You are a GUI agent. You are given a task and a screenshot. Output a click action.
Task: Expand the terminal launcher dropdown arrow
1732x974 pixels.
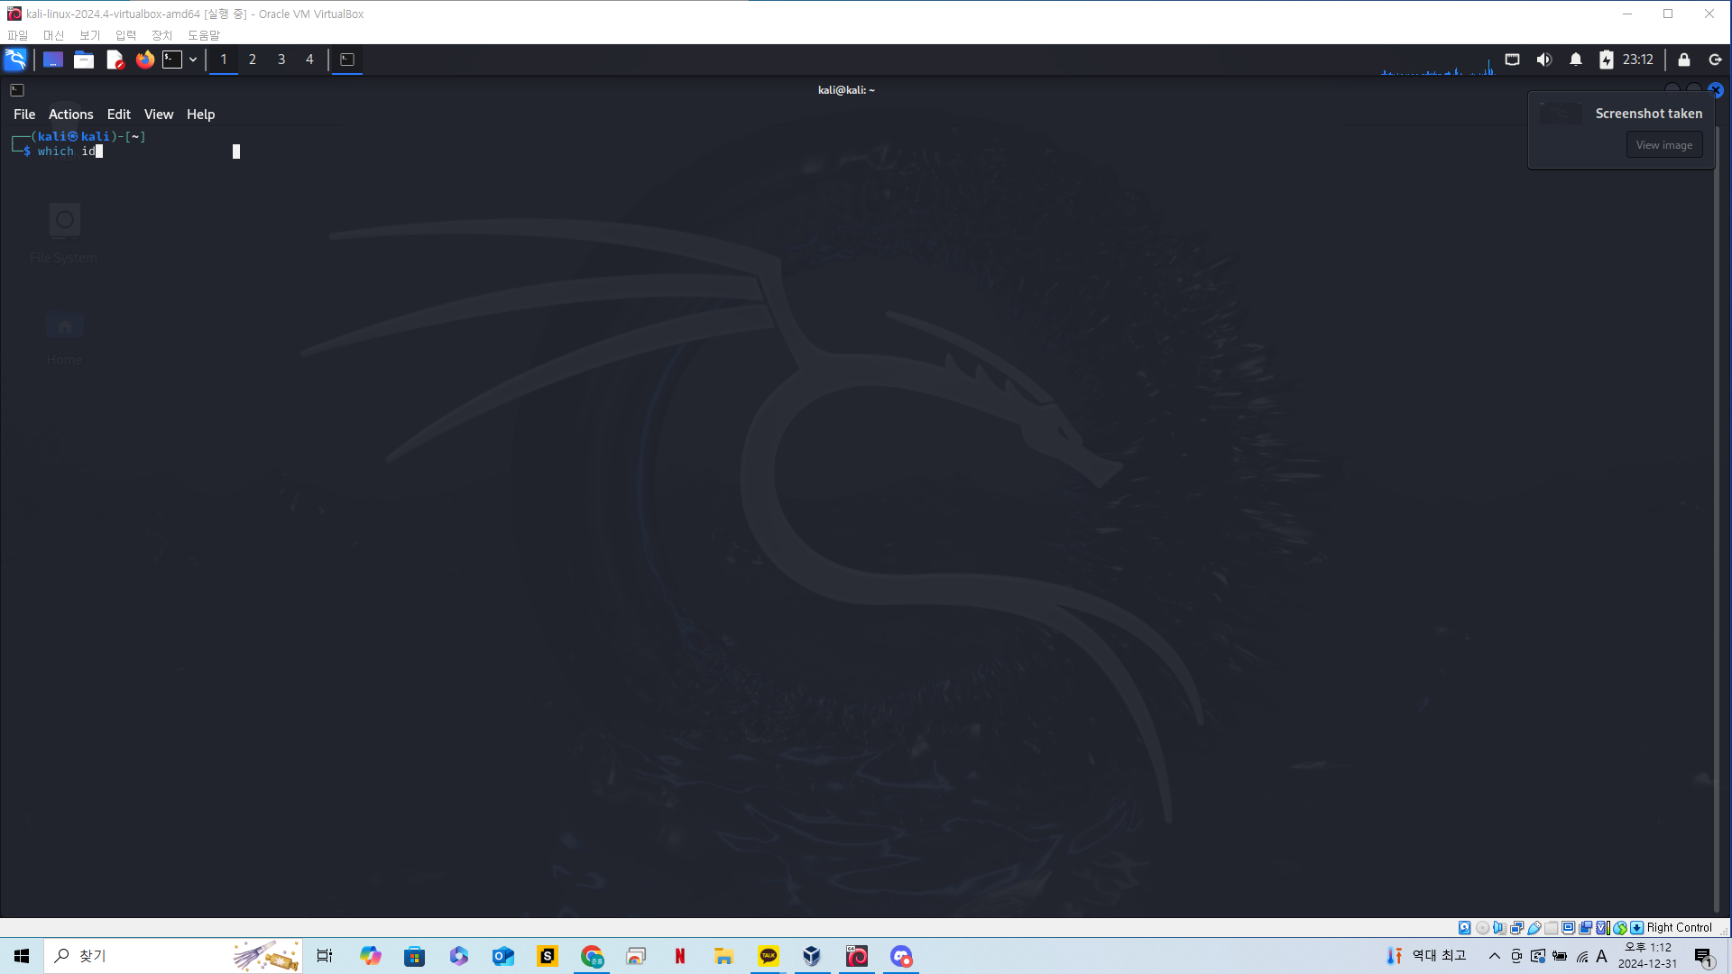[193, 60]
